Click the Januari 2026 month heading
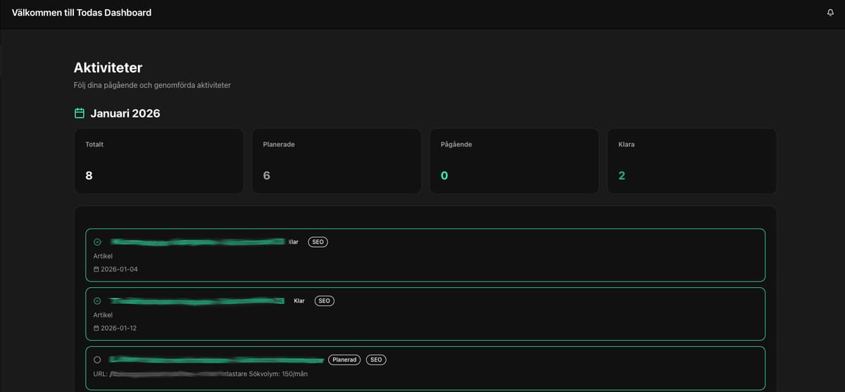 click(x=125, y=113)
